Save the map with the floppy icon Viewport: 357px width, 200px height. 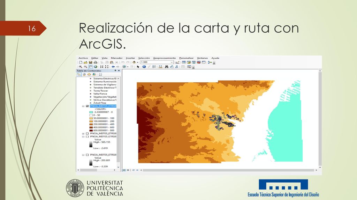coord(90,62)
